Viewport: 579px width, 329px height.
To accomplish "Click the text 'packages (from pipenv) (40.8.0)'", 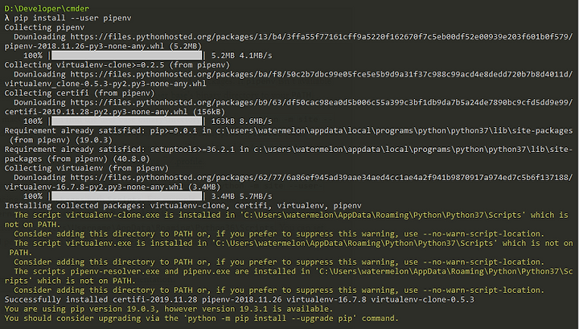I will click(77, 158).
